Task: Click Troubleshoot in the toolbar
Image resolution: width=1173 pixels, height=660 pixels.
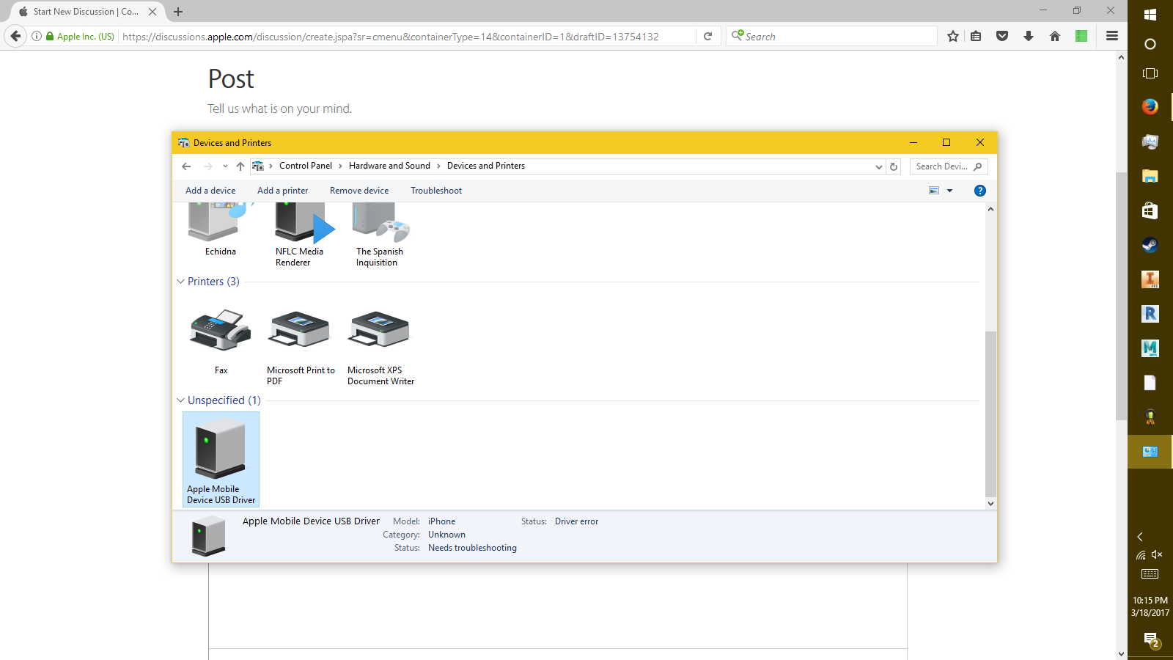Action: (x=436, y=191)
